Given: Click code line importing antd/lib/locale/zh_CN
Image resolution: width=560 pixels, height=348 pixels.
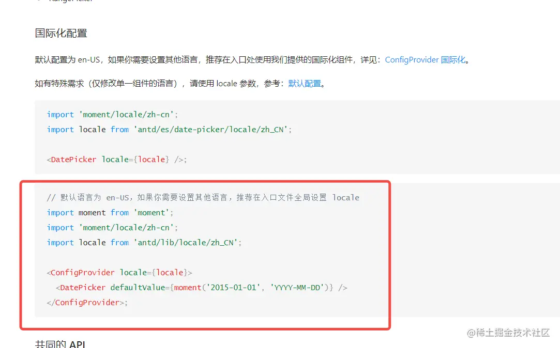Looking at the screenshot, I should point(144,243).
